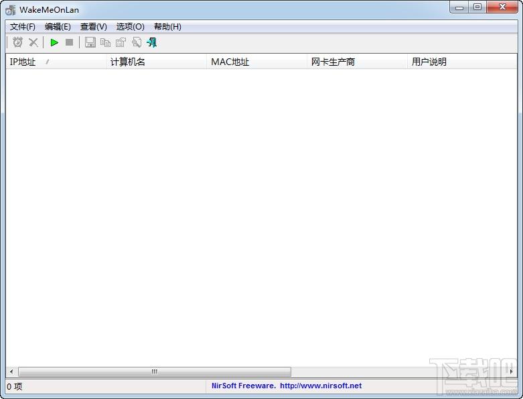Open the 编辑(E) menu
Viewport: 523px width, 399px height.
point(58,27)
